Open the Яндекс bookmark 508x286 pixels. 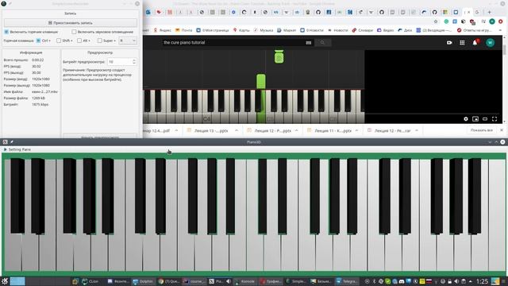(162, 30)
